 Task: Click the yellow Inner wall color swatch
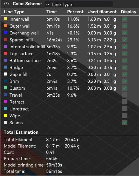click(5, 19)
